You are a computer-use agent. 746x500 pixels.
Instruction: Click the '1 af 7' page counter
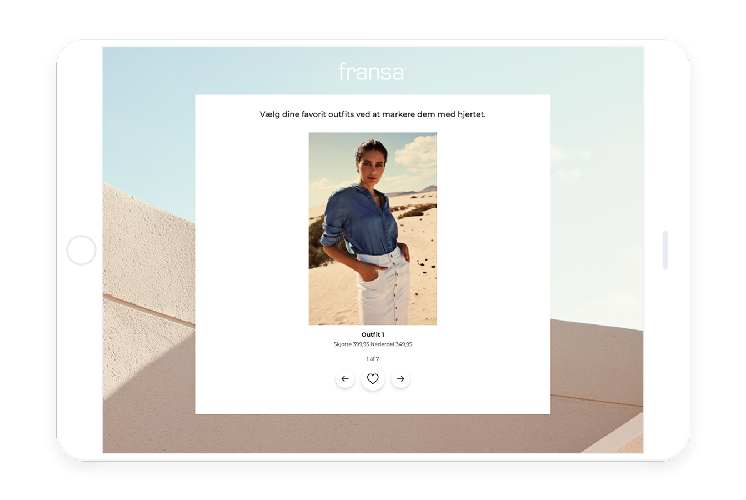[x=373, y=359]
